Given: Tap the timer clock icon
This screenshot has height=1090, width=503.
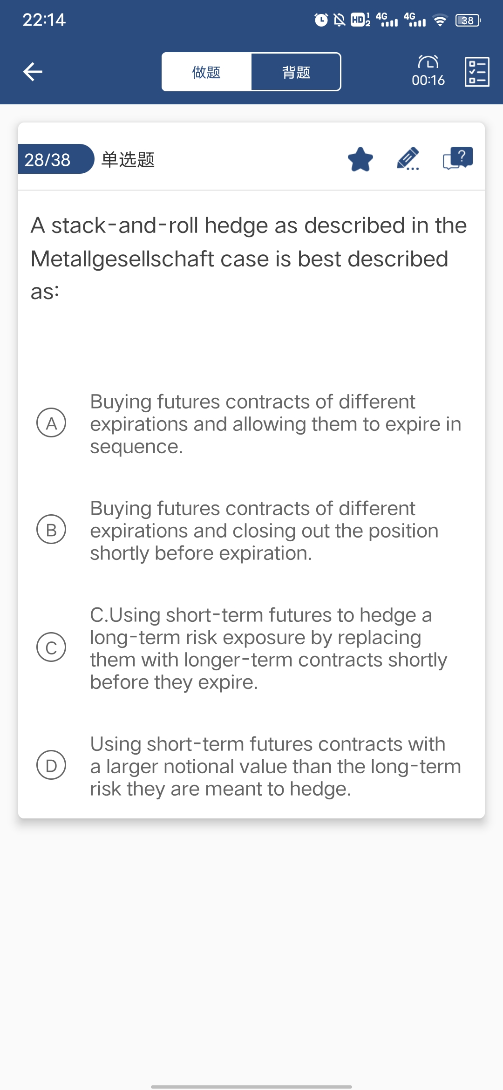Looking at the screenshot, I should pyautogui.click(x=428, y=62).
